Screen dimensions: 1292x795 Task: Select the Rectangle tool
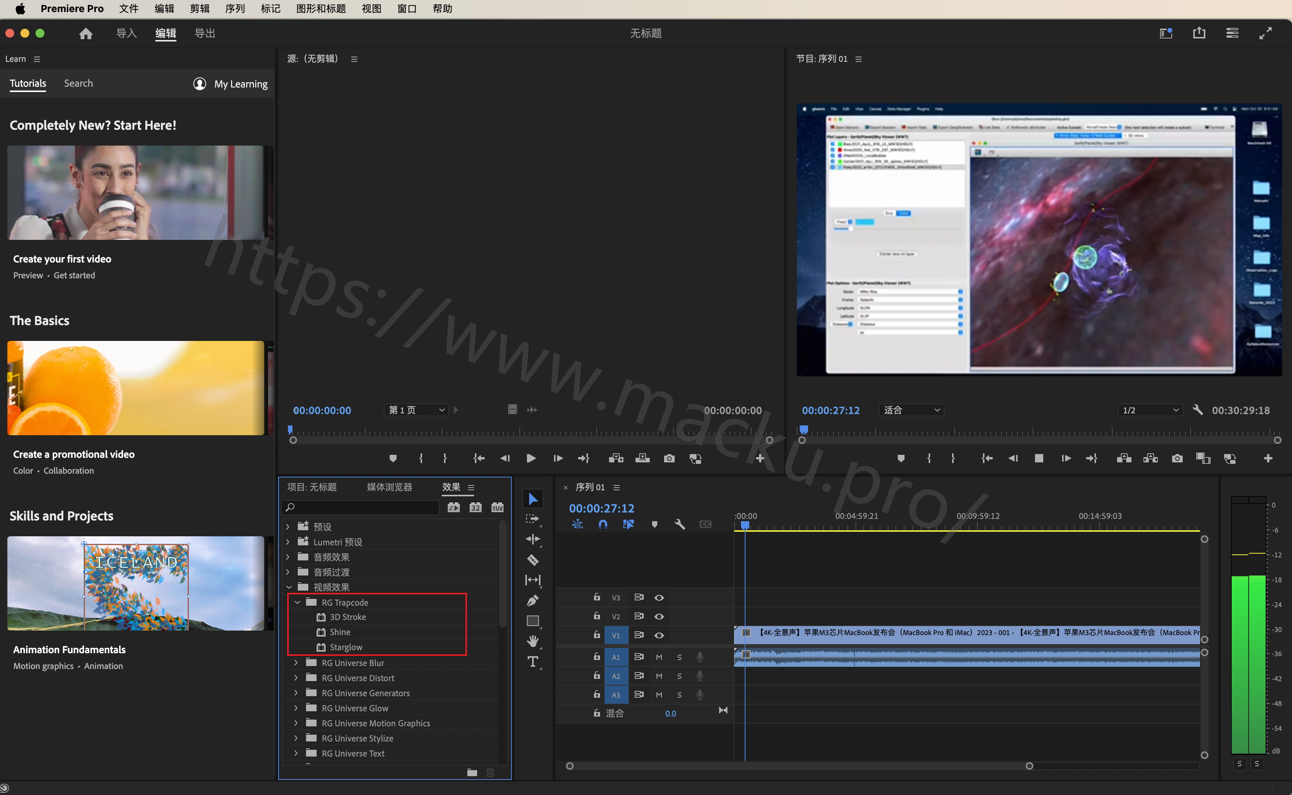pyautogui.click(x=533, y=621)
